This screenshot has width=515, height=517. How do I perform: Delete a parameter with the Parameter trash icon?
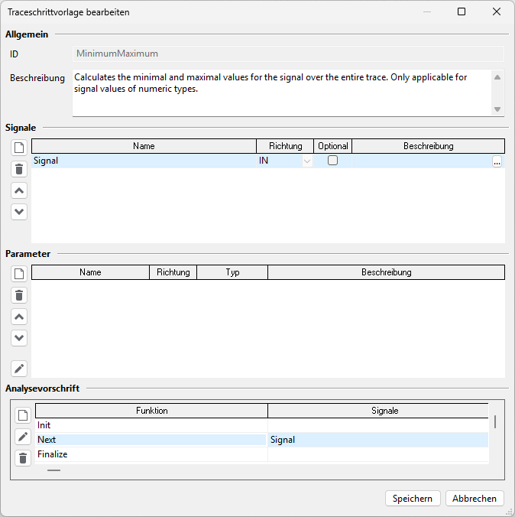point(19,295)
